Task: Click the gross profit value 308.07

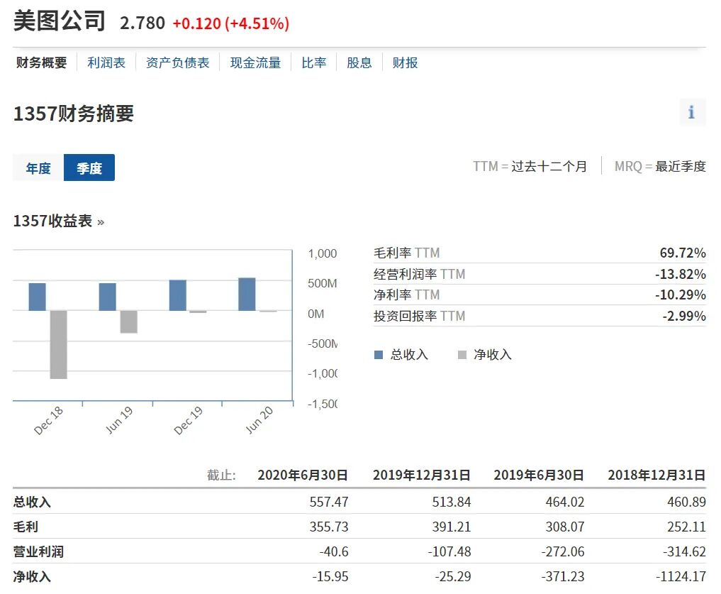Action: click(564, 527)
